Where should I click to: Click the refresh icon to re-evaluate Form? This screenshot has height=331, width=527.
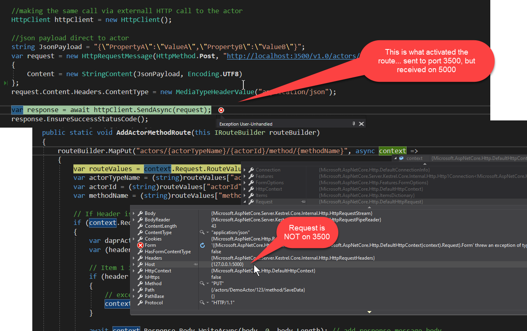click(x=203, y=245)
